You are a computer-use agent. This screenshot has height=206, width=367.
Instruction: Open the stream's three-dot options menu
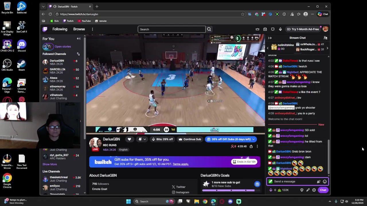pyautogui.click(x=257, y=146)
